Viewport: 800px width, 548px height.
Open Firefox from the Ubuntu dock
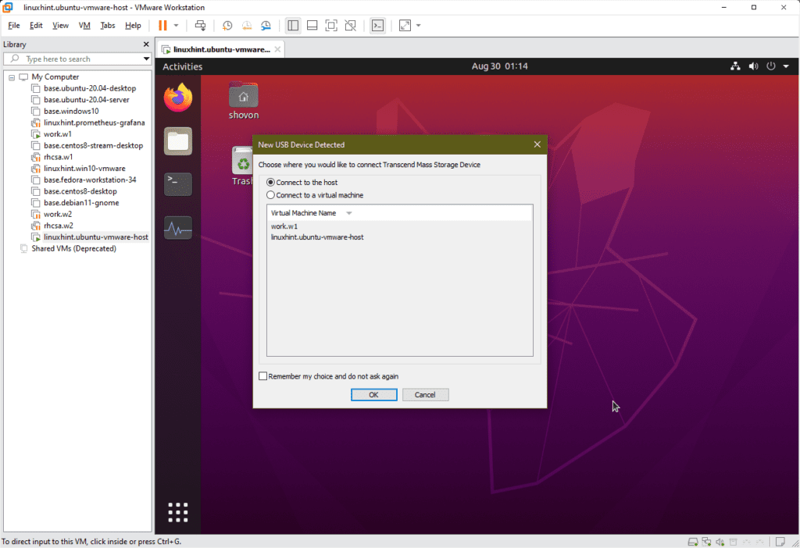click(x=177, y=97)
